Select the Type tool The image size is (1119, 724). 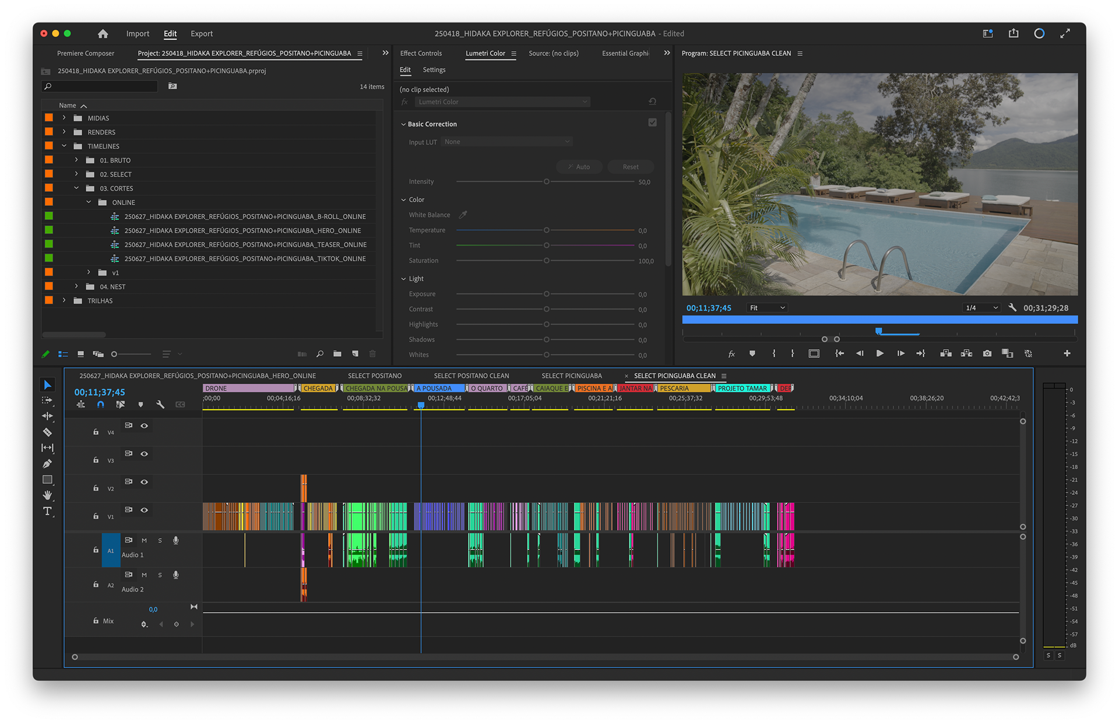(x=47, y=511)
